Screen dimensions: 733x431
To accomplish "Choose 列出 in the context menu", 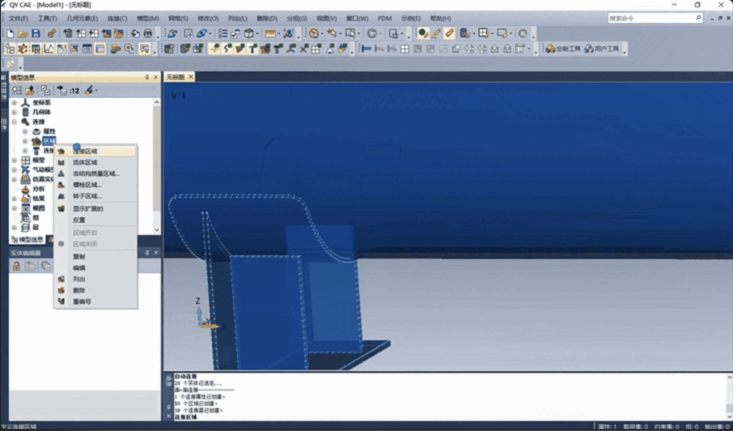I will pyautogui.click(x=95, y=279).
